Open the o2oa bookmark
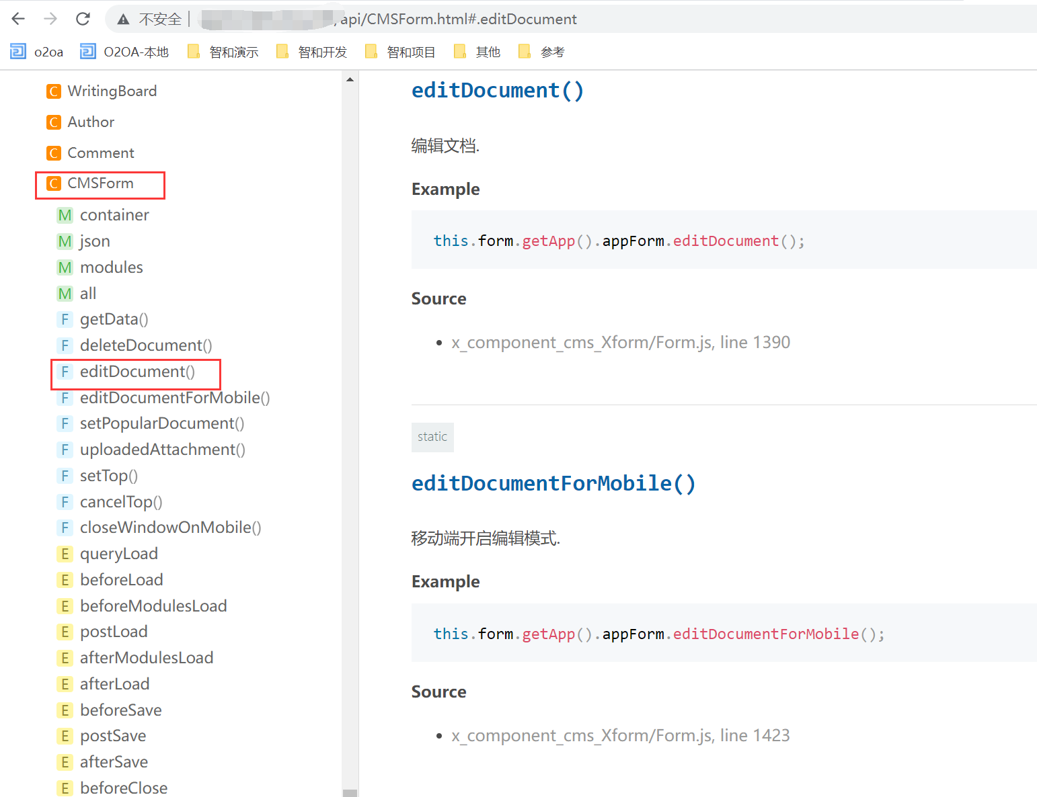Viewport: 1037px width, 797px height. click(x=38, y=52)
